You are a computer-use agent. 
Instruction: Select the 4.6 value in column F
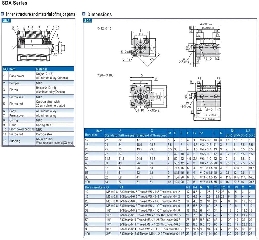[189, 159]
